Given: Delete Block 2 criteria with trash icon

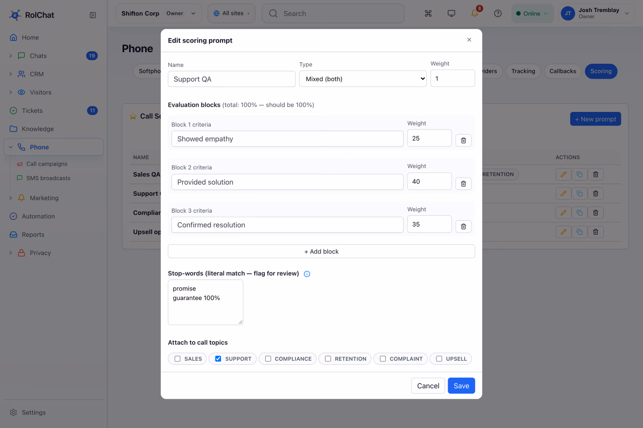Looking at the screenshot, I should pyautogui.click(x=463, y=184).
